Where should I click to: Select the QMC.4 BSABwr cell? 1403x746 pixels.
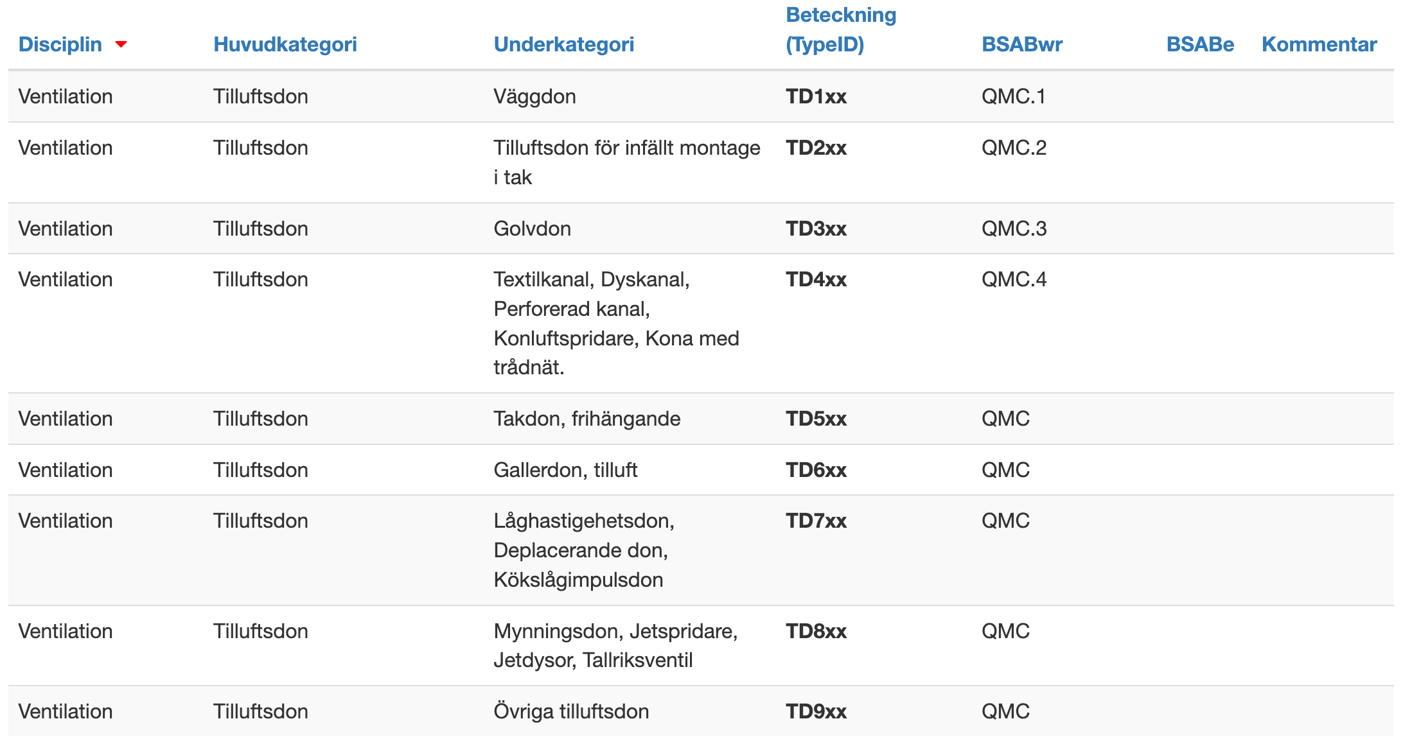point(1014,279)
